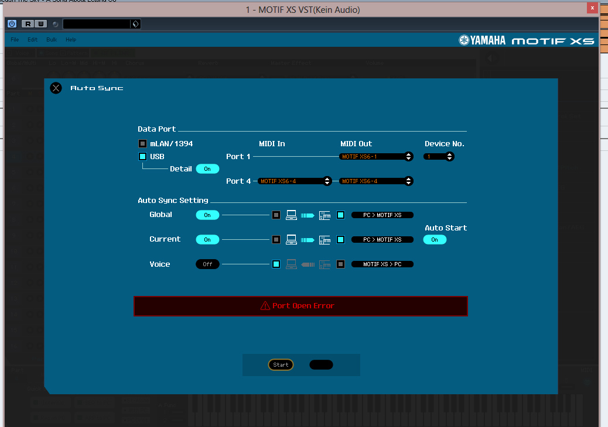Open Port 1 MIDI Out dropdown
The width and height of the screenshot is (608, 427).
point(376,156)
